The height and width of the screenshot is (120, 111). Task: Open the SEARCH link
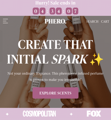(x=92, y=21)
